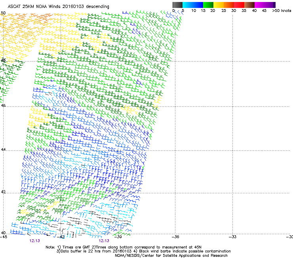Select the brown 35-40 knots legend swatch

point(249,5)
